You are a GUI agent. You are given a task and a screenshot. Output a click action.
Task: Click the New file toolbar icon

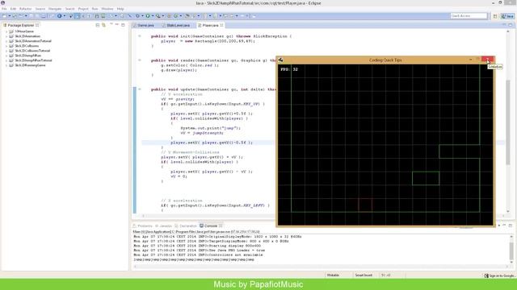pos(5,16)
